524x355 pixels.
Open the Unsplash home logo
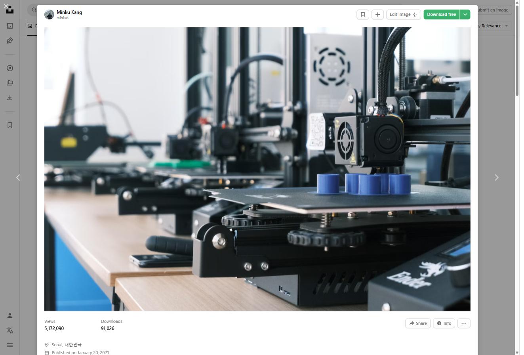click(10, 11)
